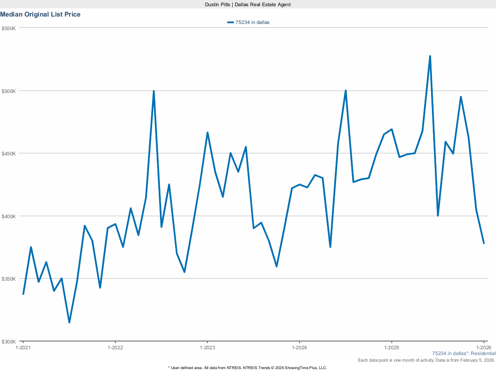
Task: Click the peak data point near mid-2025
Action: click(x=430, y=55)
